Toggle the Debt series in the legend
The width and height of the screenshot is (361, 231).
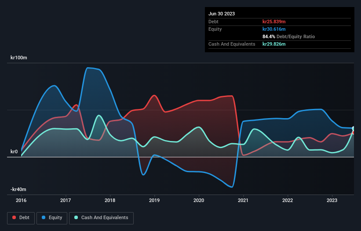[21, 218]
